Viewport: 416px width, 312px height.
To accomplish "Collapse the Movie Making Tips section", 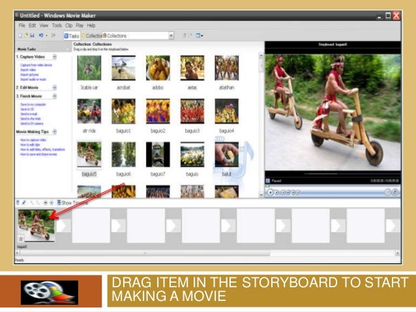I will click(x=54, y=132).
